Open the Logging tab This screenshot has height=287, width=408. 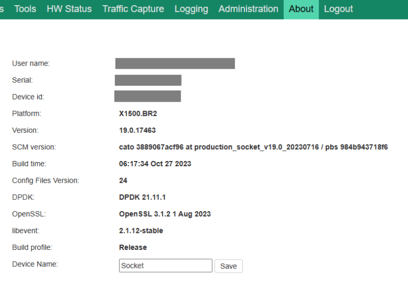191,9
